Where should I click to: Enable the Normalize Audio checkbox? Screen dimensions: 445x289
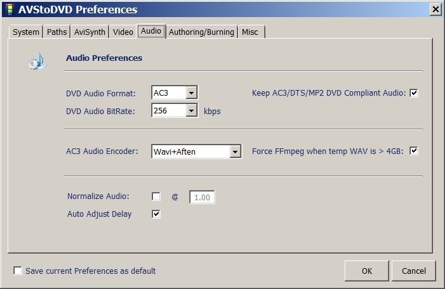pyautogui.click(x=156, y=196)
